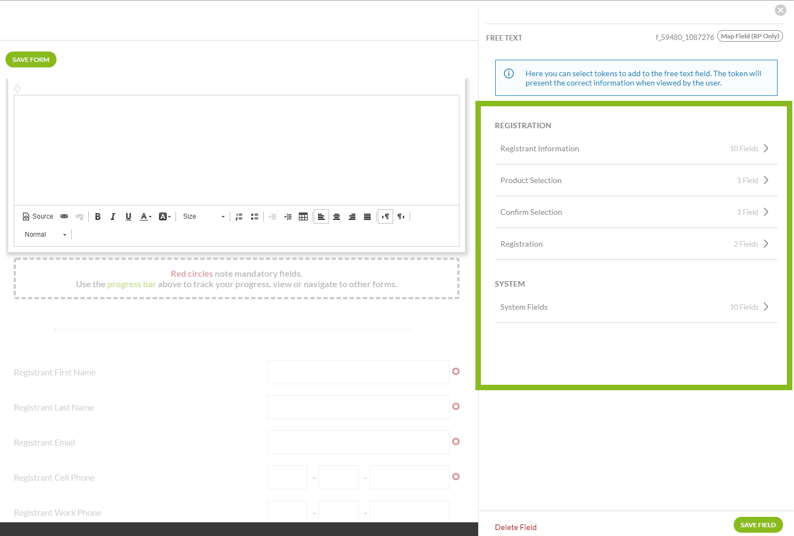
Task: Apply italic formatting in editor
Action: tap(113, 216)
